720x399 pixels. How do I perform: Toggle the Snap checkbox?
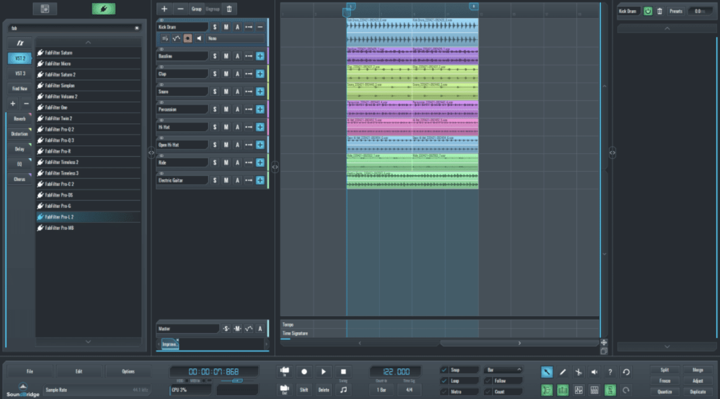click(x=444, y=370)
